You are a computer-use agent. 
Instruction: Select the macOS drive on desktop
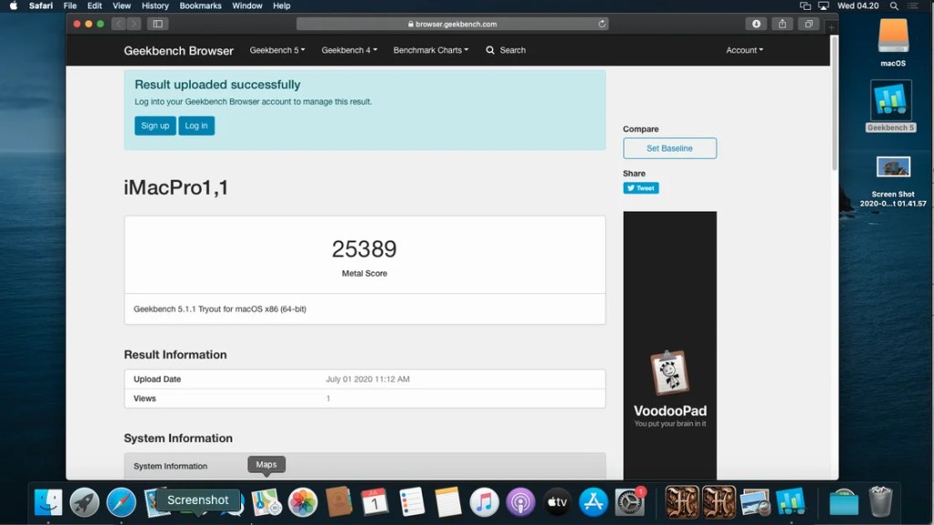coord(893,42)
